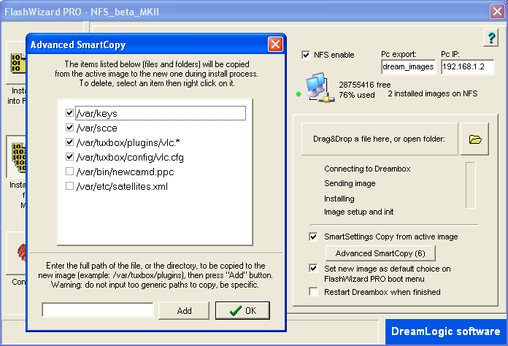Check /var/bin/newcamd.ppc item
508x346 pixels.
tap(69, 171)
